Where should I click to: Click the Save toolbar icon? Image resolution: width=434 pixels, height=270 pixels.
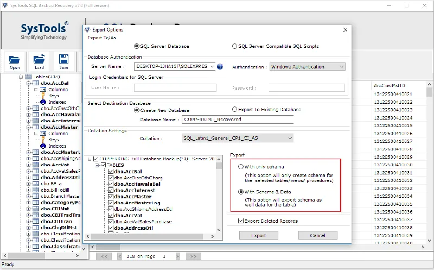click(63, 59)
